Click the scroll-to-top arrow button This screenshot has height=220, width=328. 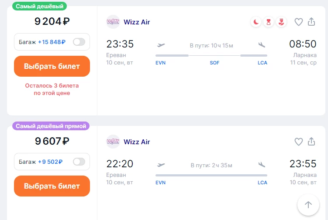(308, 205)
